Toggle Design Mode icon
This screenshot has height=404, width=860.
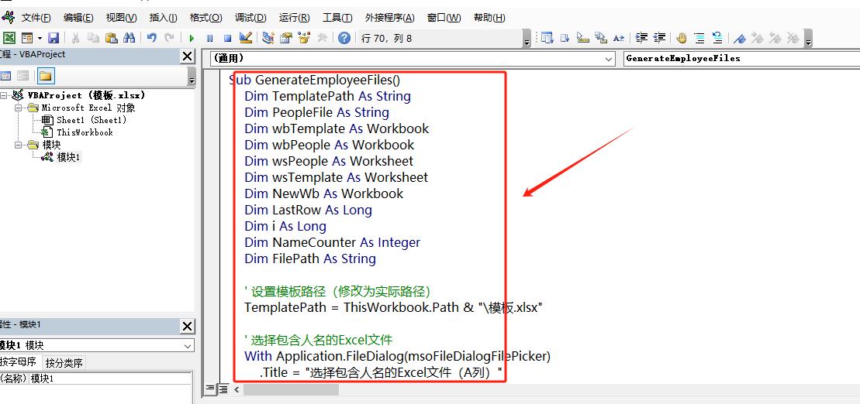click(x=246, y=38)
